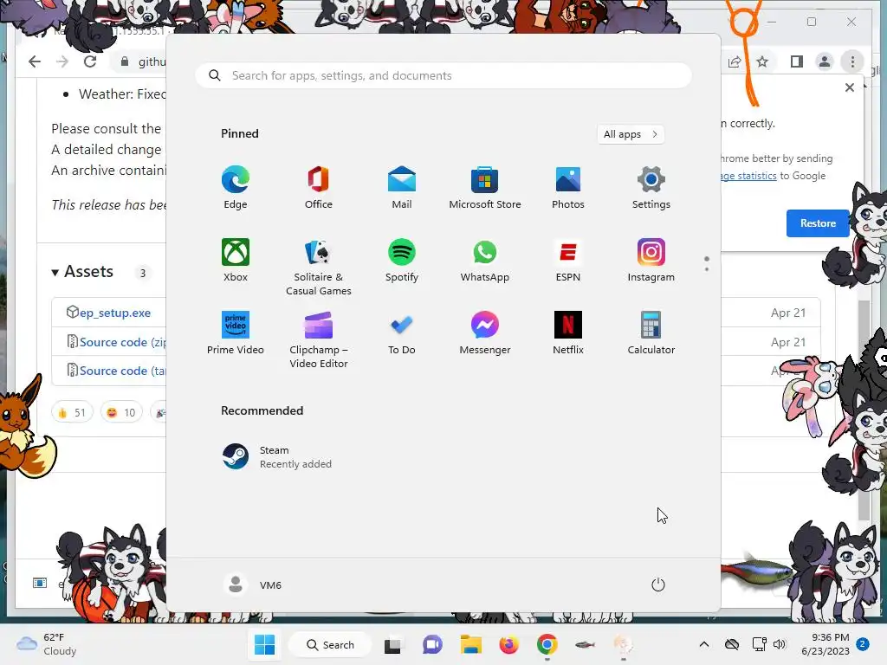Expand the All apps list
The width and height of the screenshot is (887, 665).
(x=631, y=134)
